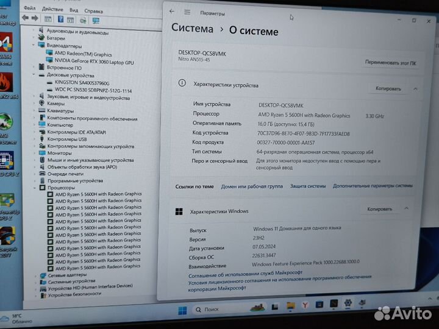Click the forward arrow in Device Manager toolbar

[35, 18]
